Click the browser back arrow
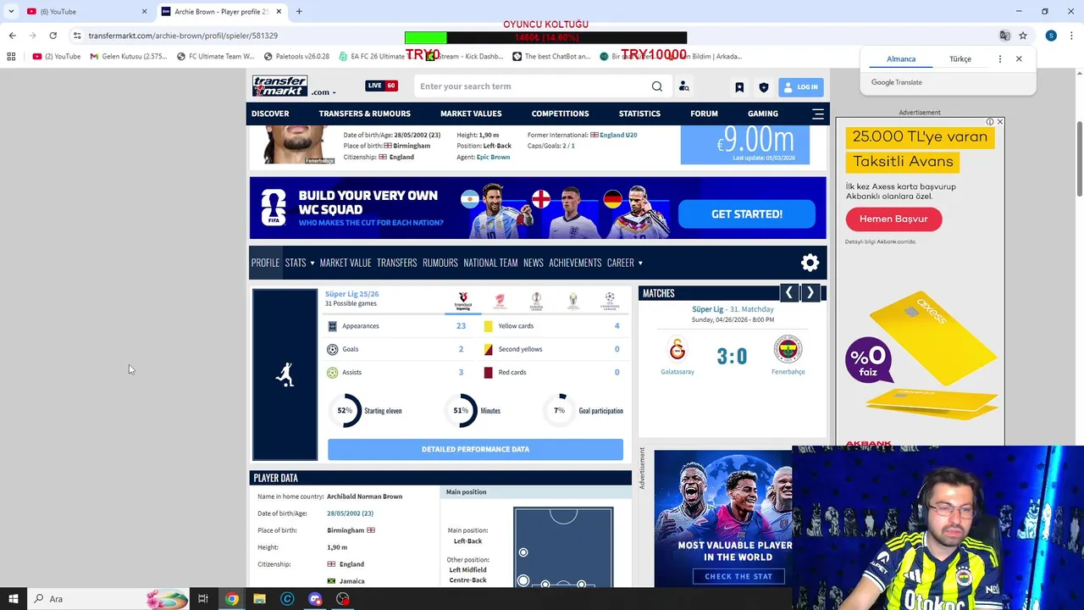Screen dimensions: 1084x610 (12, 36)
